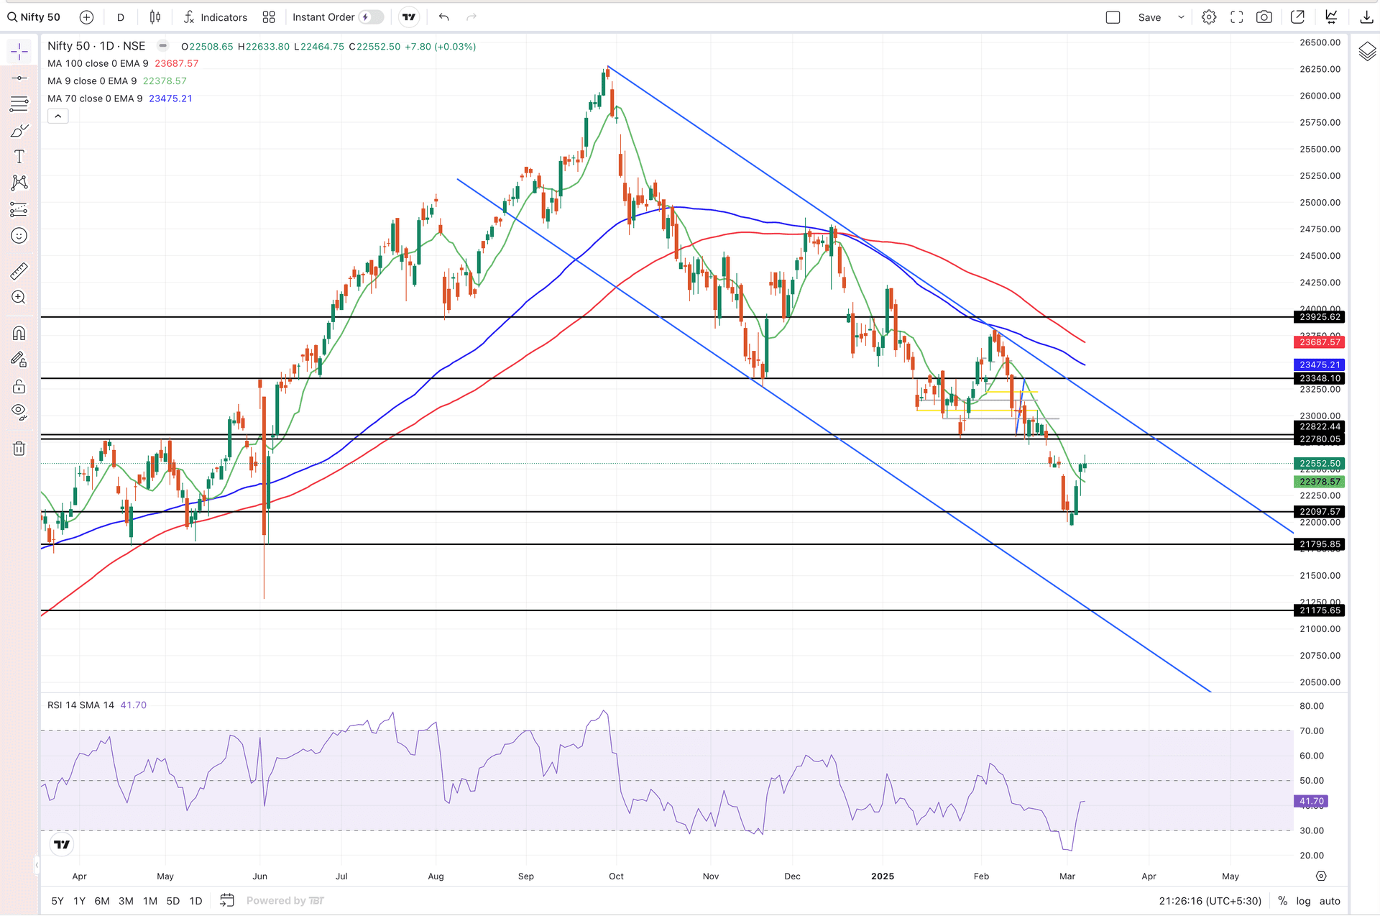Select the ruler measure tool
1380x916 pixels.
click(x=19, y=271)
